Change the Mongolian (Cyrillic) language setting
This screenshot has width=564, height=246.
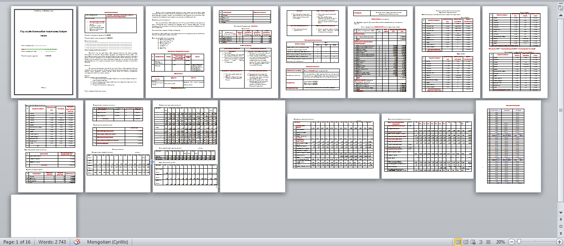(x=107, y=242)
